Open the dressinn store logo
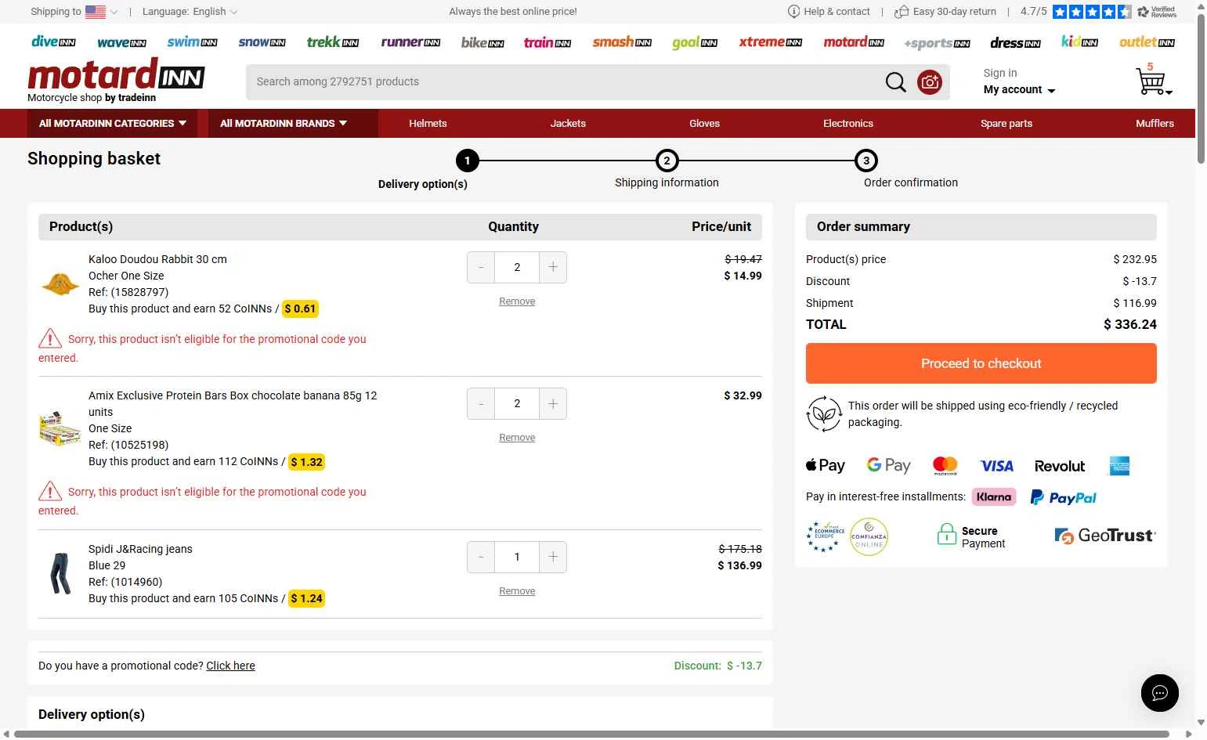Image resolution: width=1207 pixels, height=740 pixels. point(1015,43)
